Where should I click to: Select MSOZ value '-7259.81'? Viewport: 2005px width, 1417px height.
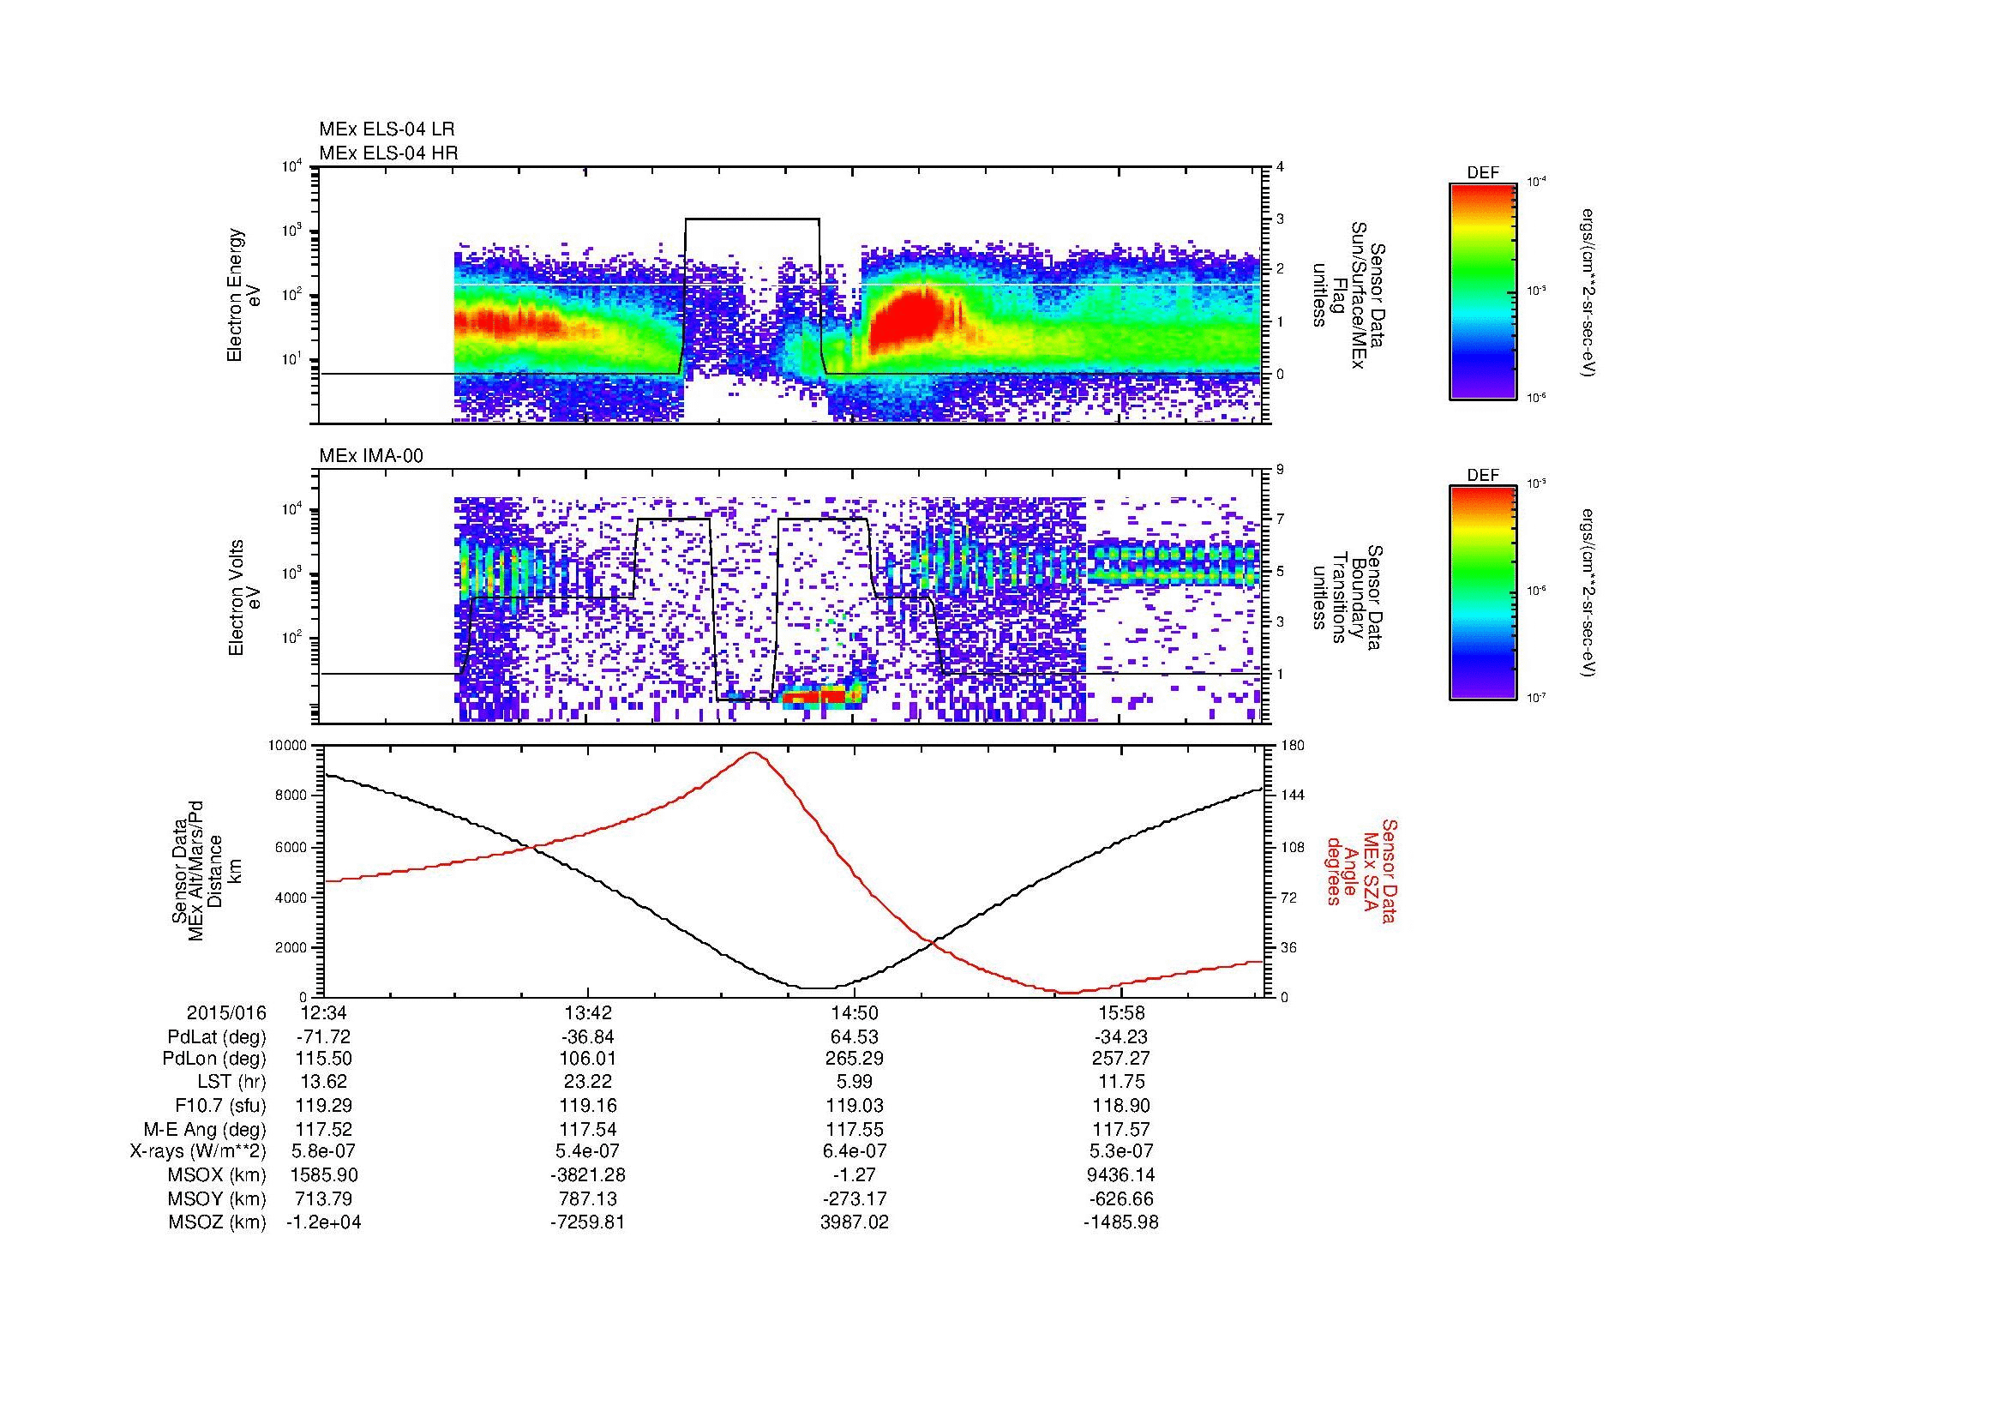tap(589, 1222)
